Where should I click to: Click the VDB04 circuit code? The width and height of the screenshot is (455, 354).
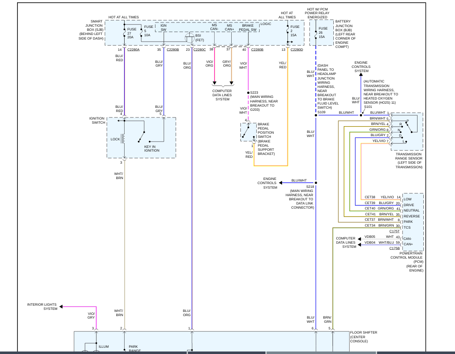click(x=370, y=242)
